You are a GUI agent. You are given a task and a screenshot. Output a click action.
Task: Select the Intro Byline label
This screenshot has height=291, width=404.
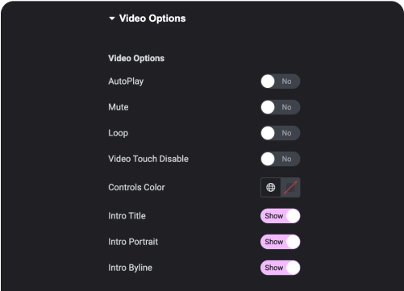130,268
